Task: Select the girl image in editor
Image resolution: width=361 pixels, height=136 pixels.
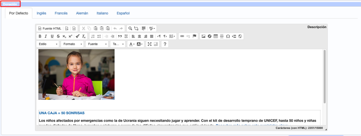Action: click(x=77, y=74)
